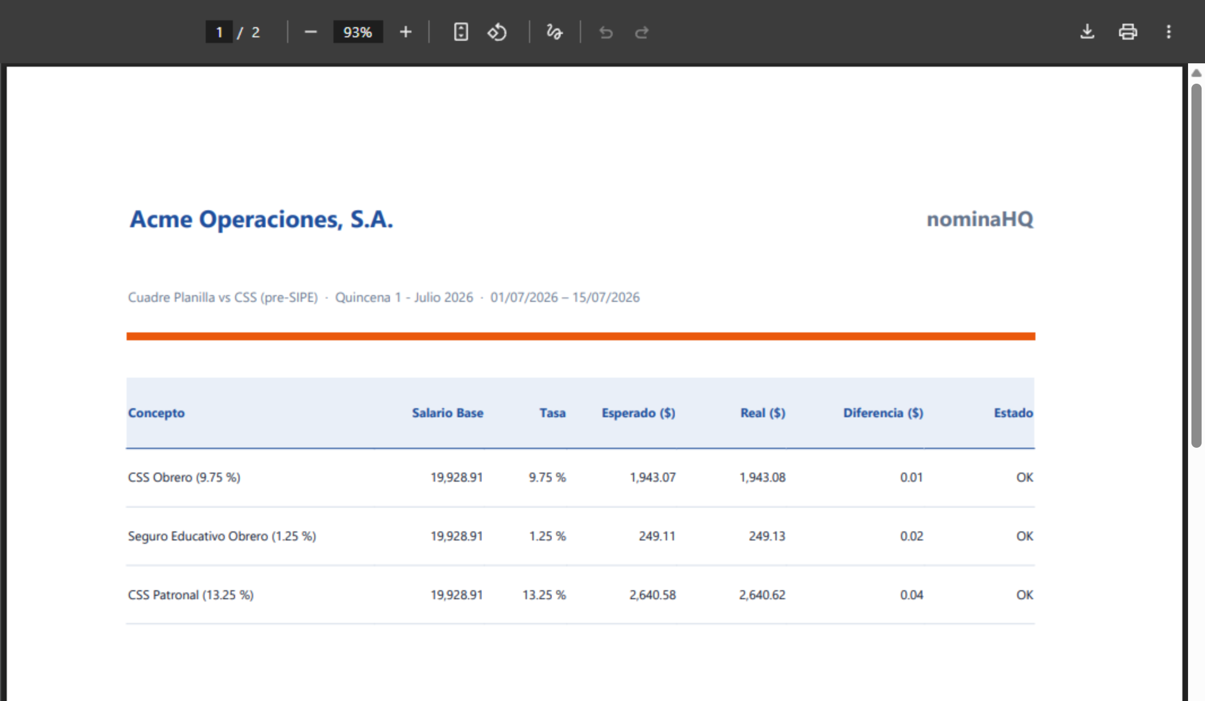1205x701 pixels.
Task: Click the Salario Base column header
Action: tap(448, 413)
